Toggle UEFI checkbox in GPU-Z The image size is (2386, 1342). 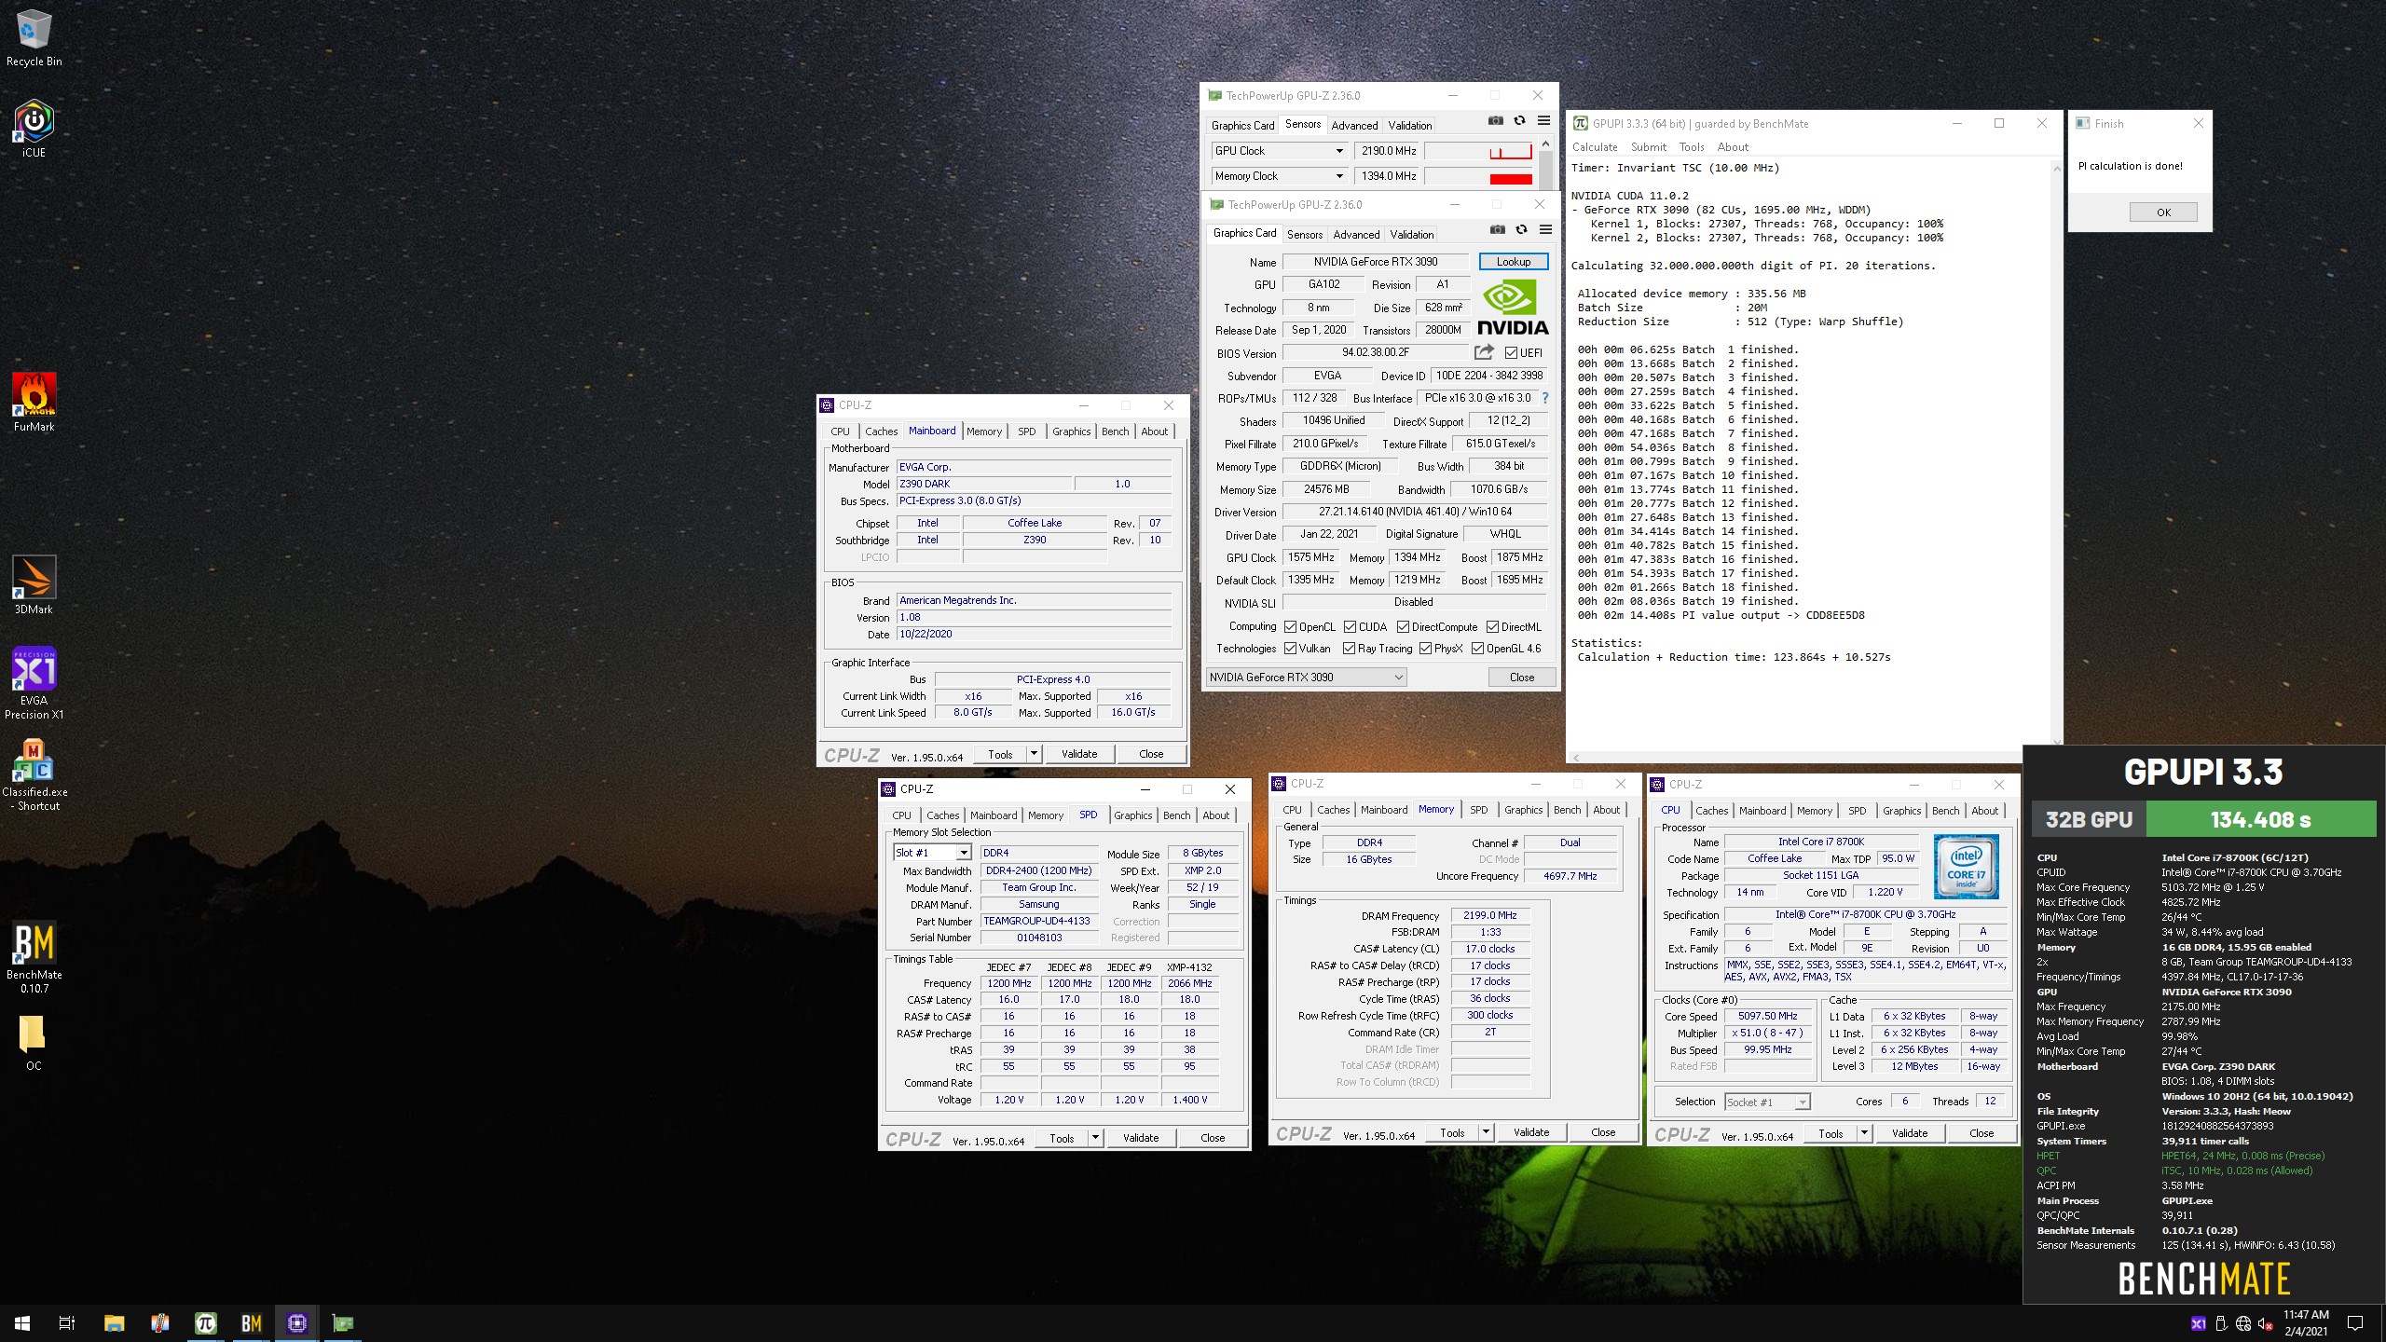click(x=1511, y=353)
